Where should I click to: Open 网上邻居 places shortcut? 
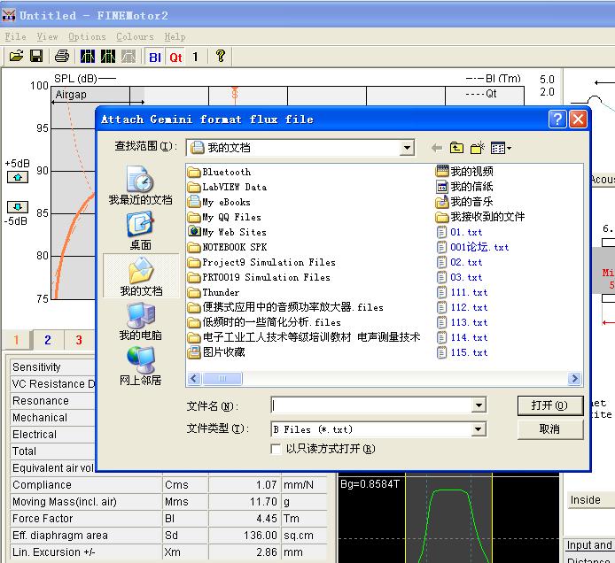(x=140, y=366)
